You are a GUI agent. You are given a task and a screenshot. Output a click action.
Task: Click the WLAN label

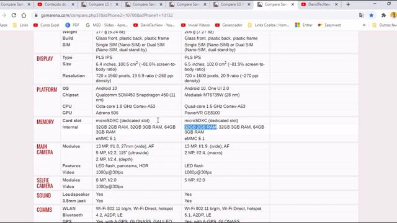pos(69,209)
